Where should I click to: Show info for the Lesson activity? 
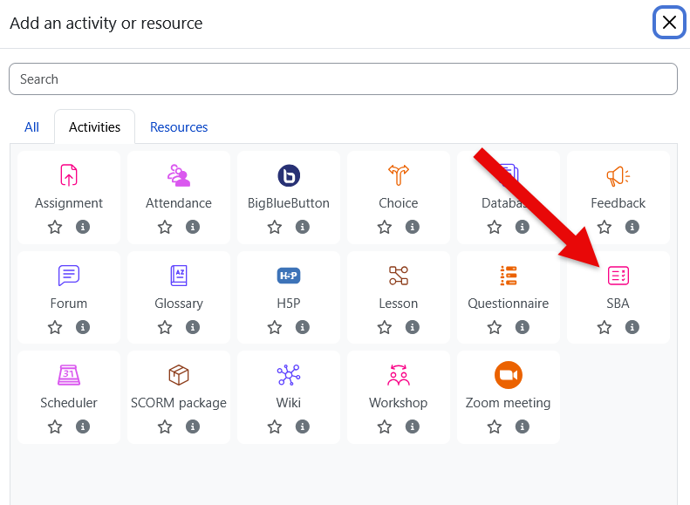[413, 327]
